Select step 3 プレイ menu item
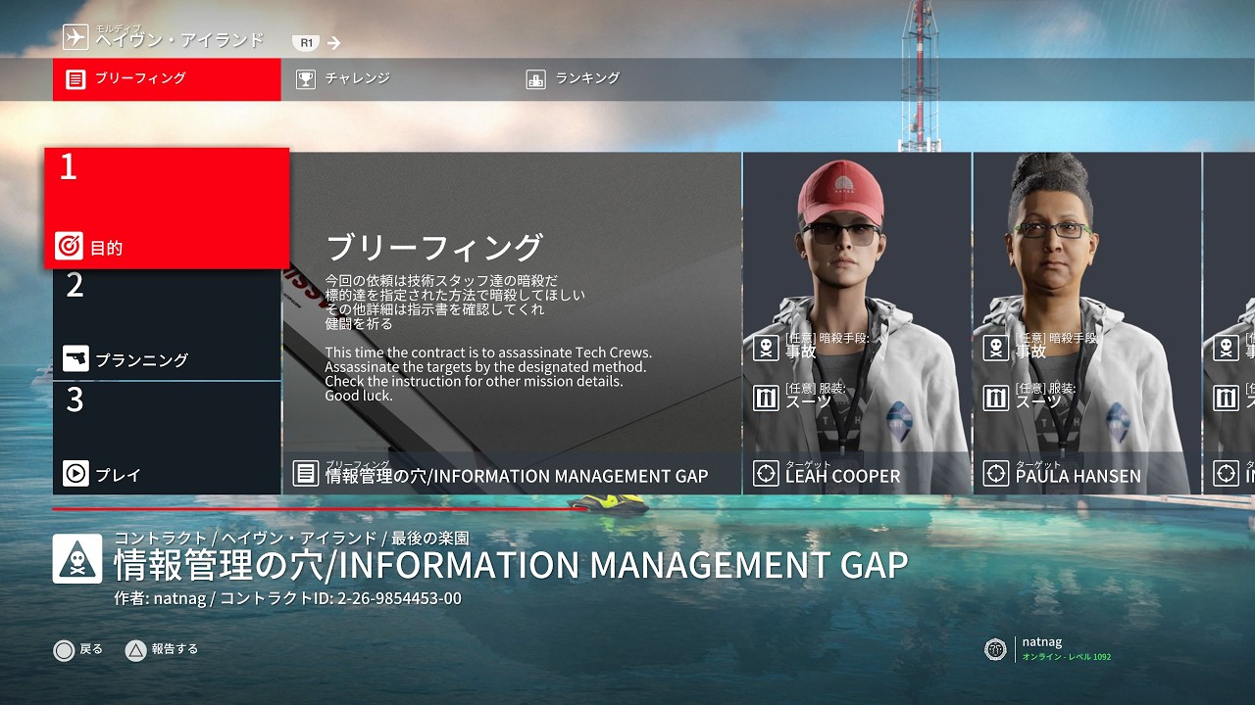1255x705 pixels. [x=167, y=438]
